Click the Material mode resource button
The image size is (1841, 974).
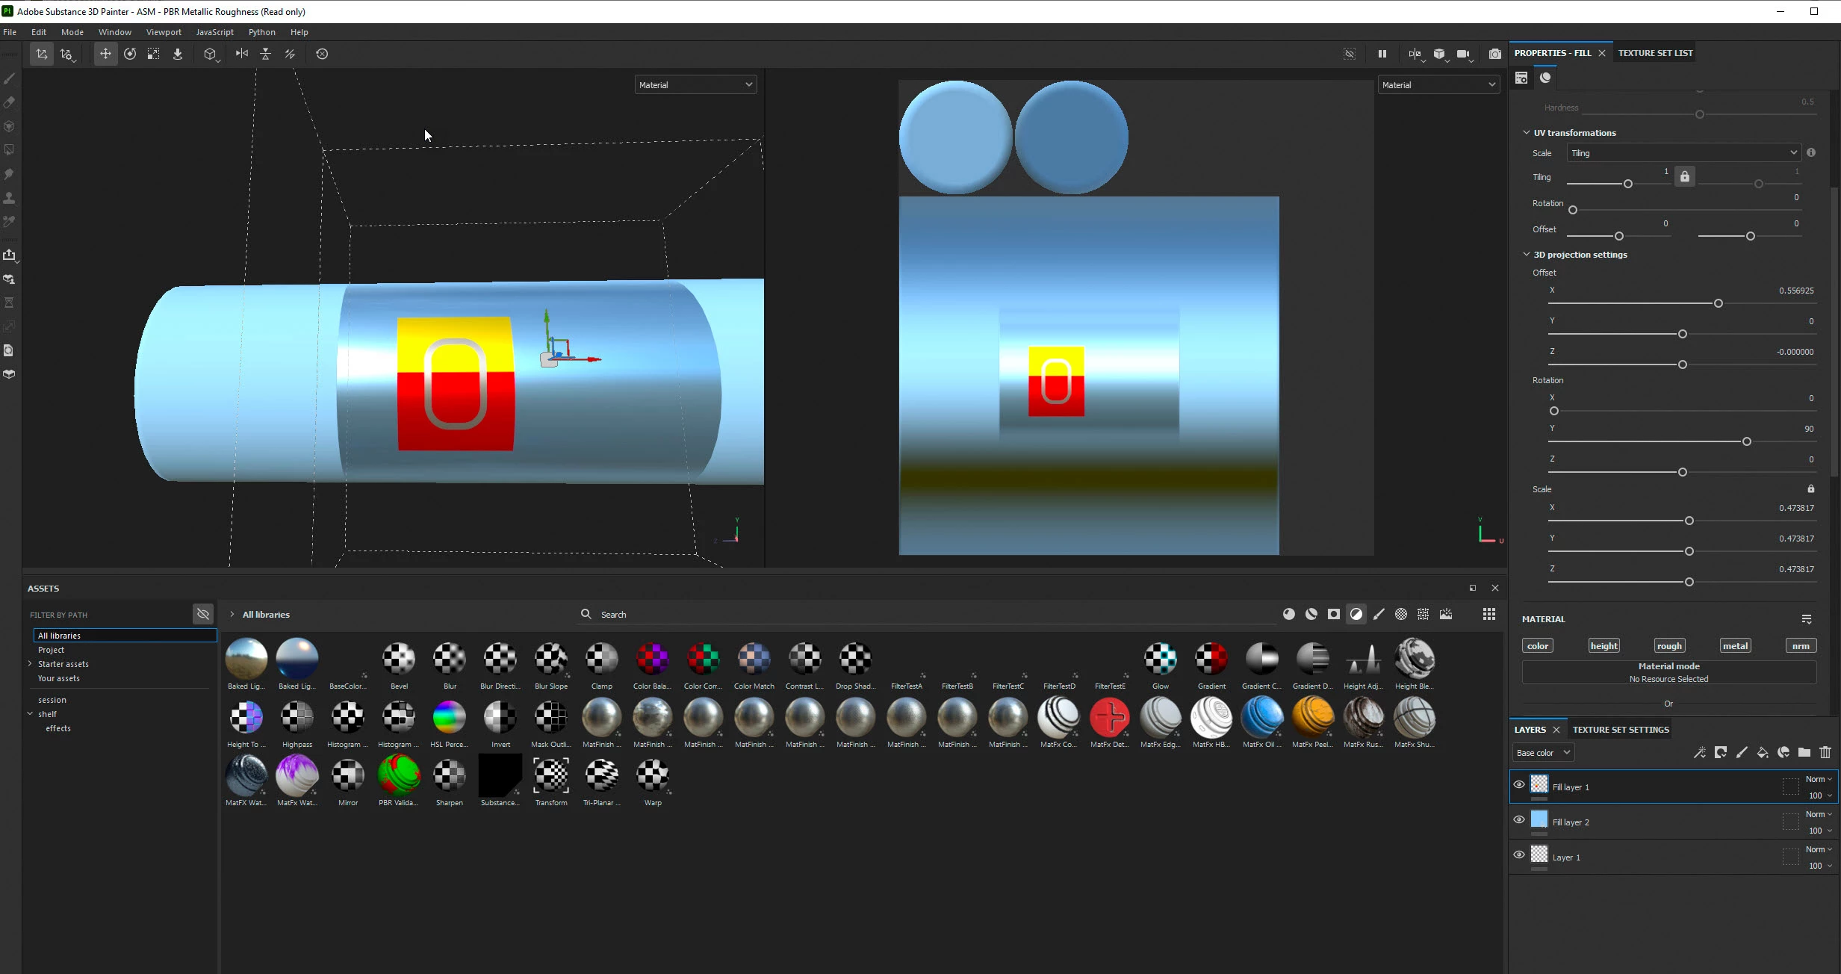pyautogui.click(x=1668, y=672)
